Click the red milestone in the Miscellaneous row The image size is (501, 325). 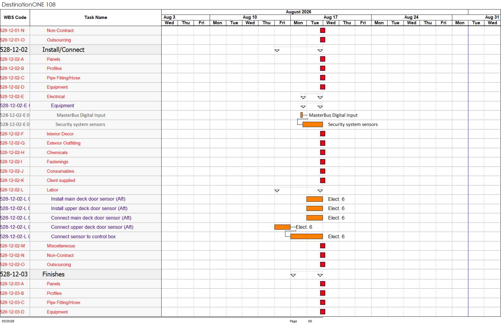(x=323, y=246)
